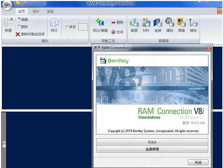Open the 发送 ribbon tab
This screenshot has height=168, width=223.
50,11
